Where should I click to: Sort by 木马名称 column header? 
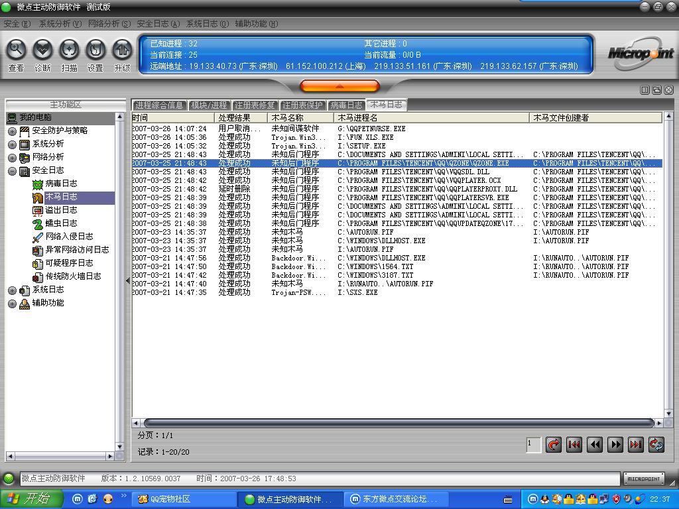[x=300, y=118]
